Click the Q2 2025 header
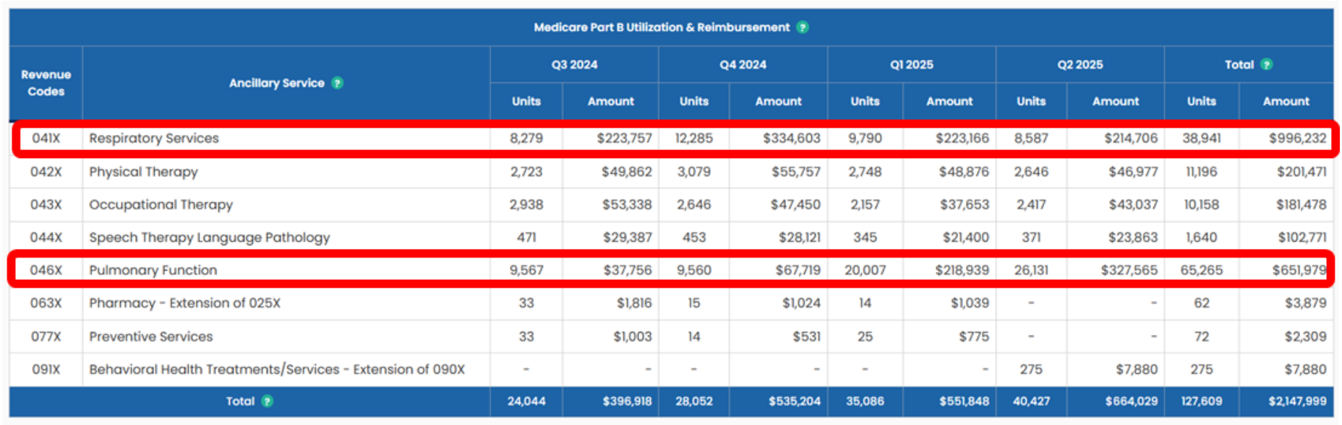Viewport: 1342px width, 425px height. (1080, 64)
